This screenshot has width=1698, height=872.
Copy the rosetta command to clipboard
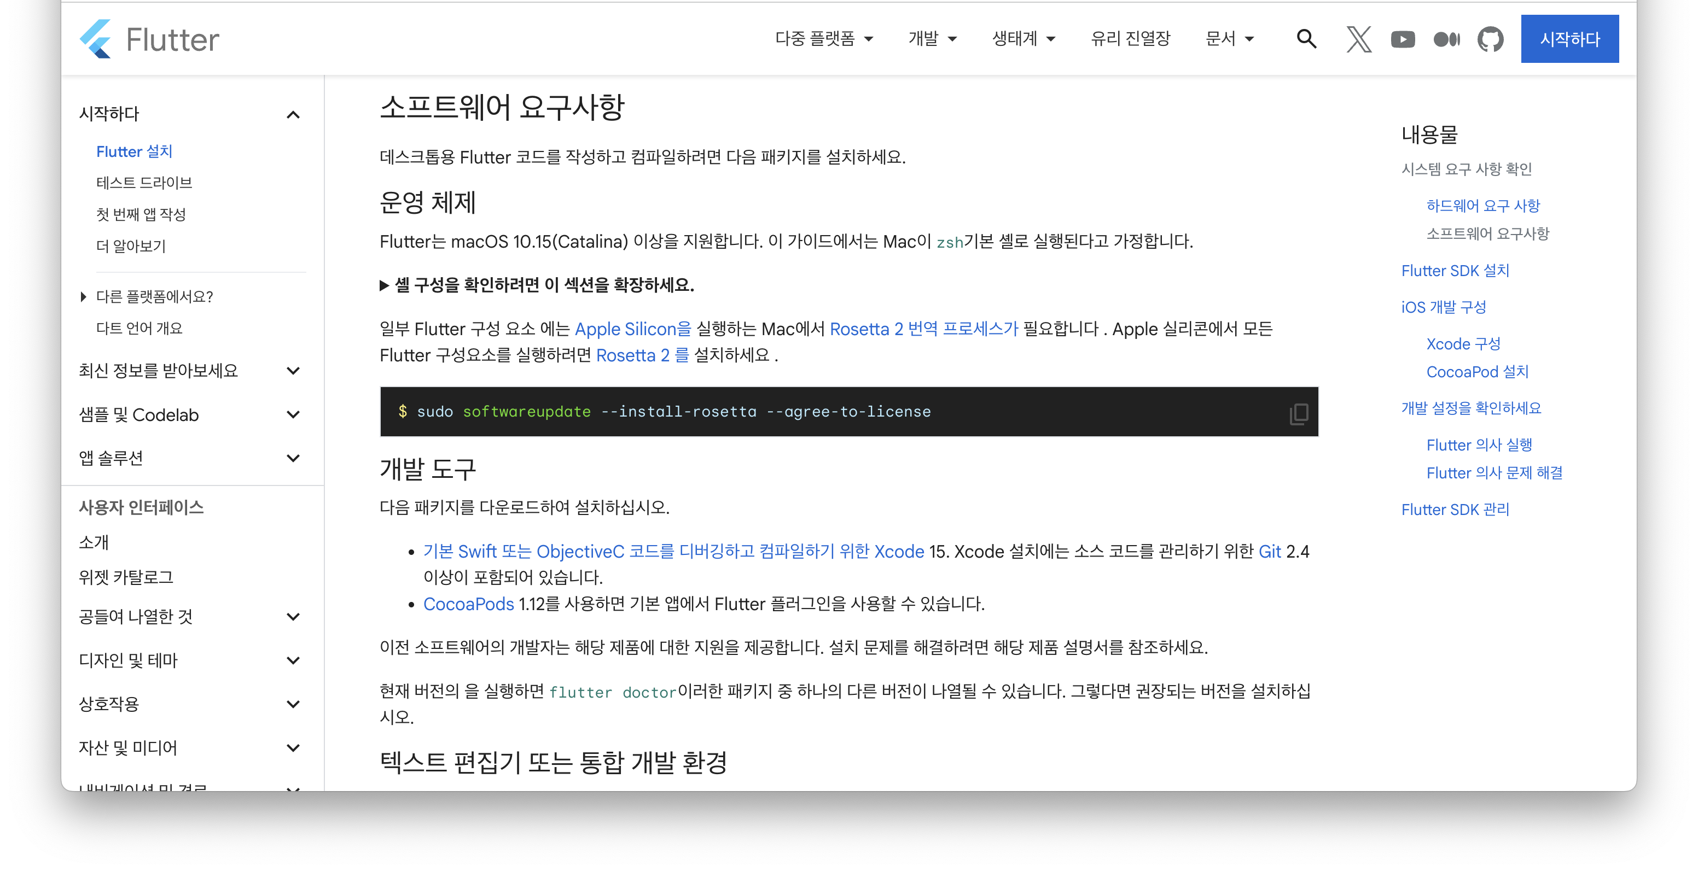tap(1298, 414)
